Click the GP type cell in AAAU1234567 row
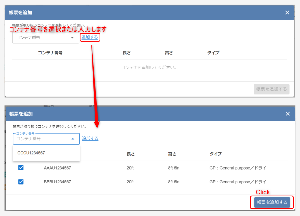This screenshot has height=216, width=300. tap(238, 168)
